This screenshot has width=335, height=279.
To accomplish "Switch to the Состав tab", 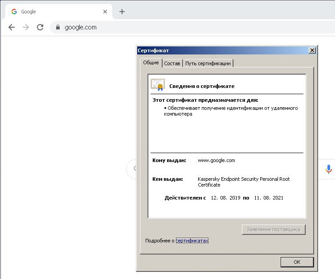I will tap(172, 63).
